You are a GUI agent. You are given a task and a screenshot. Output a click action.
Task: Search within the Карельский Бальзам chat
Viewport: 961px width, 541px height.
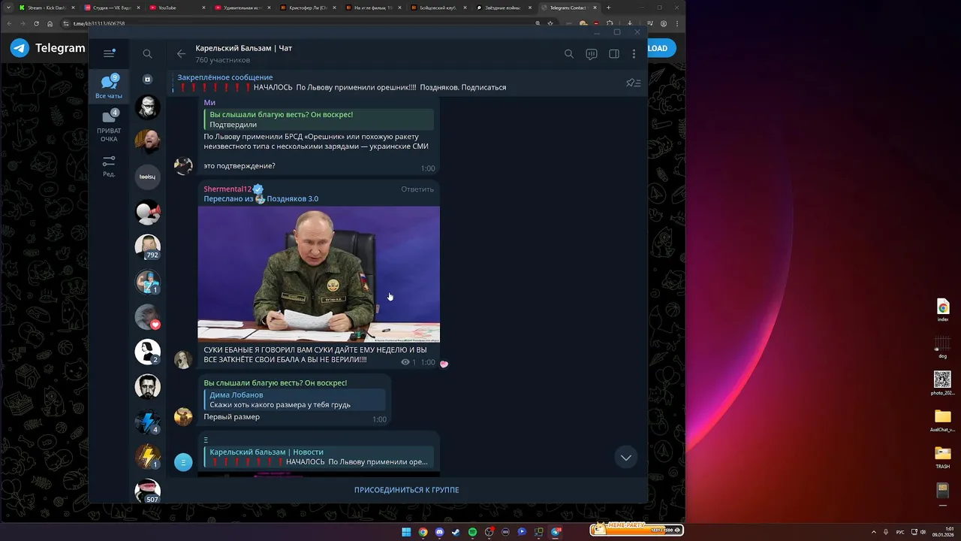click(569, 54)
